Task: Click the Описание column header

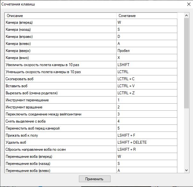Action: [x=60, y=16]
